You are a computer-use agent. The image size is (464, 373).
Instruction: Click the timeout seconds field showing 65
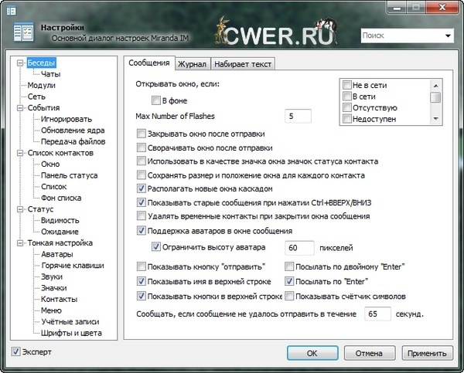pos(378,314)
